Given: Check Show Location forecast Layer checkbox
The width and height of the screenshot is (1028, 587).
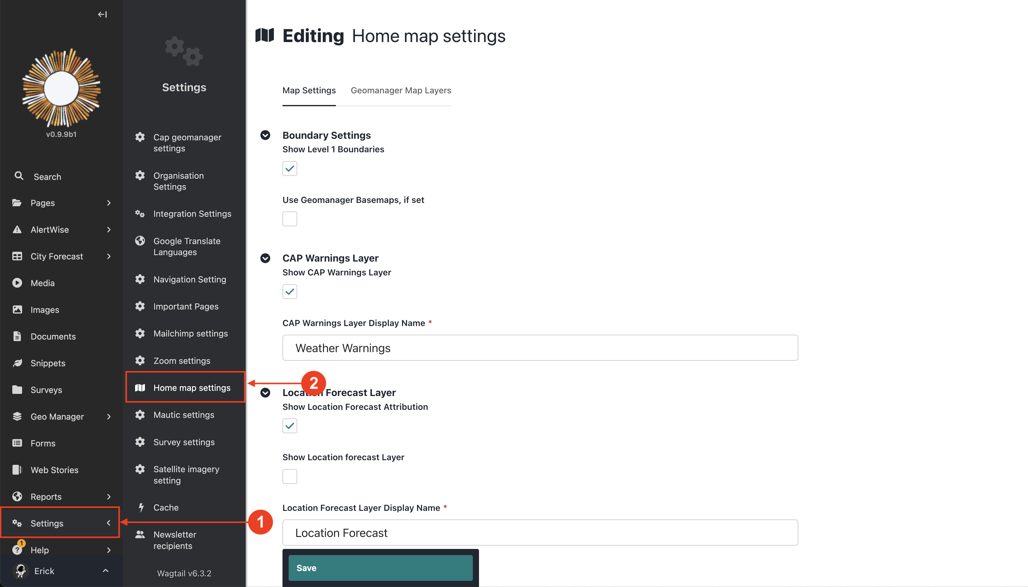Looking at the screenshot, I should [290, 476].
